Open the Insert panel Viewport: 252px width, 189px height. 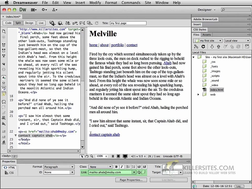pyautogui.click(x=197, y=24)
